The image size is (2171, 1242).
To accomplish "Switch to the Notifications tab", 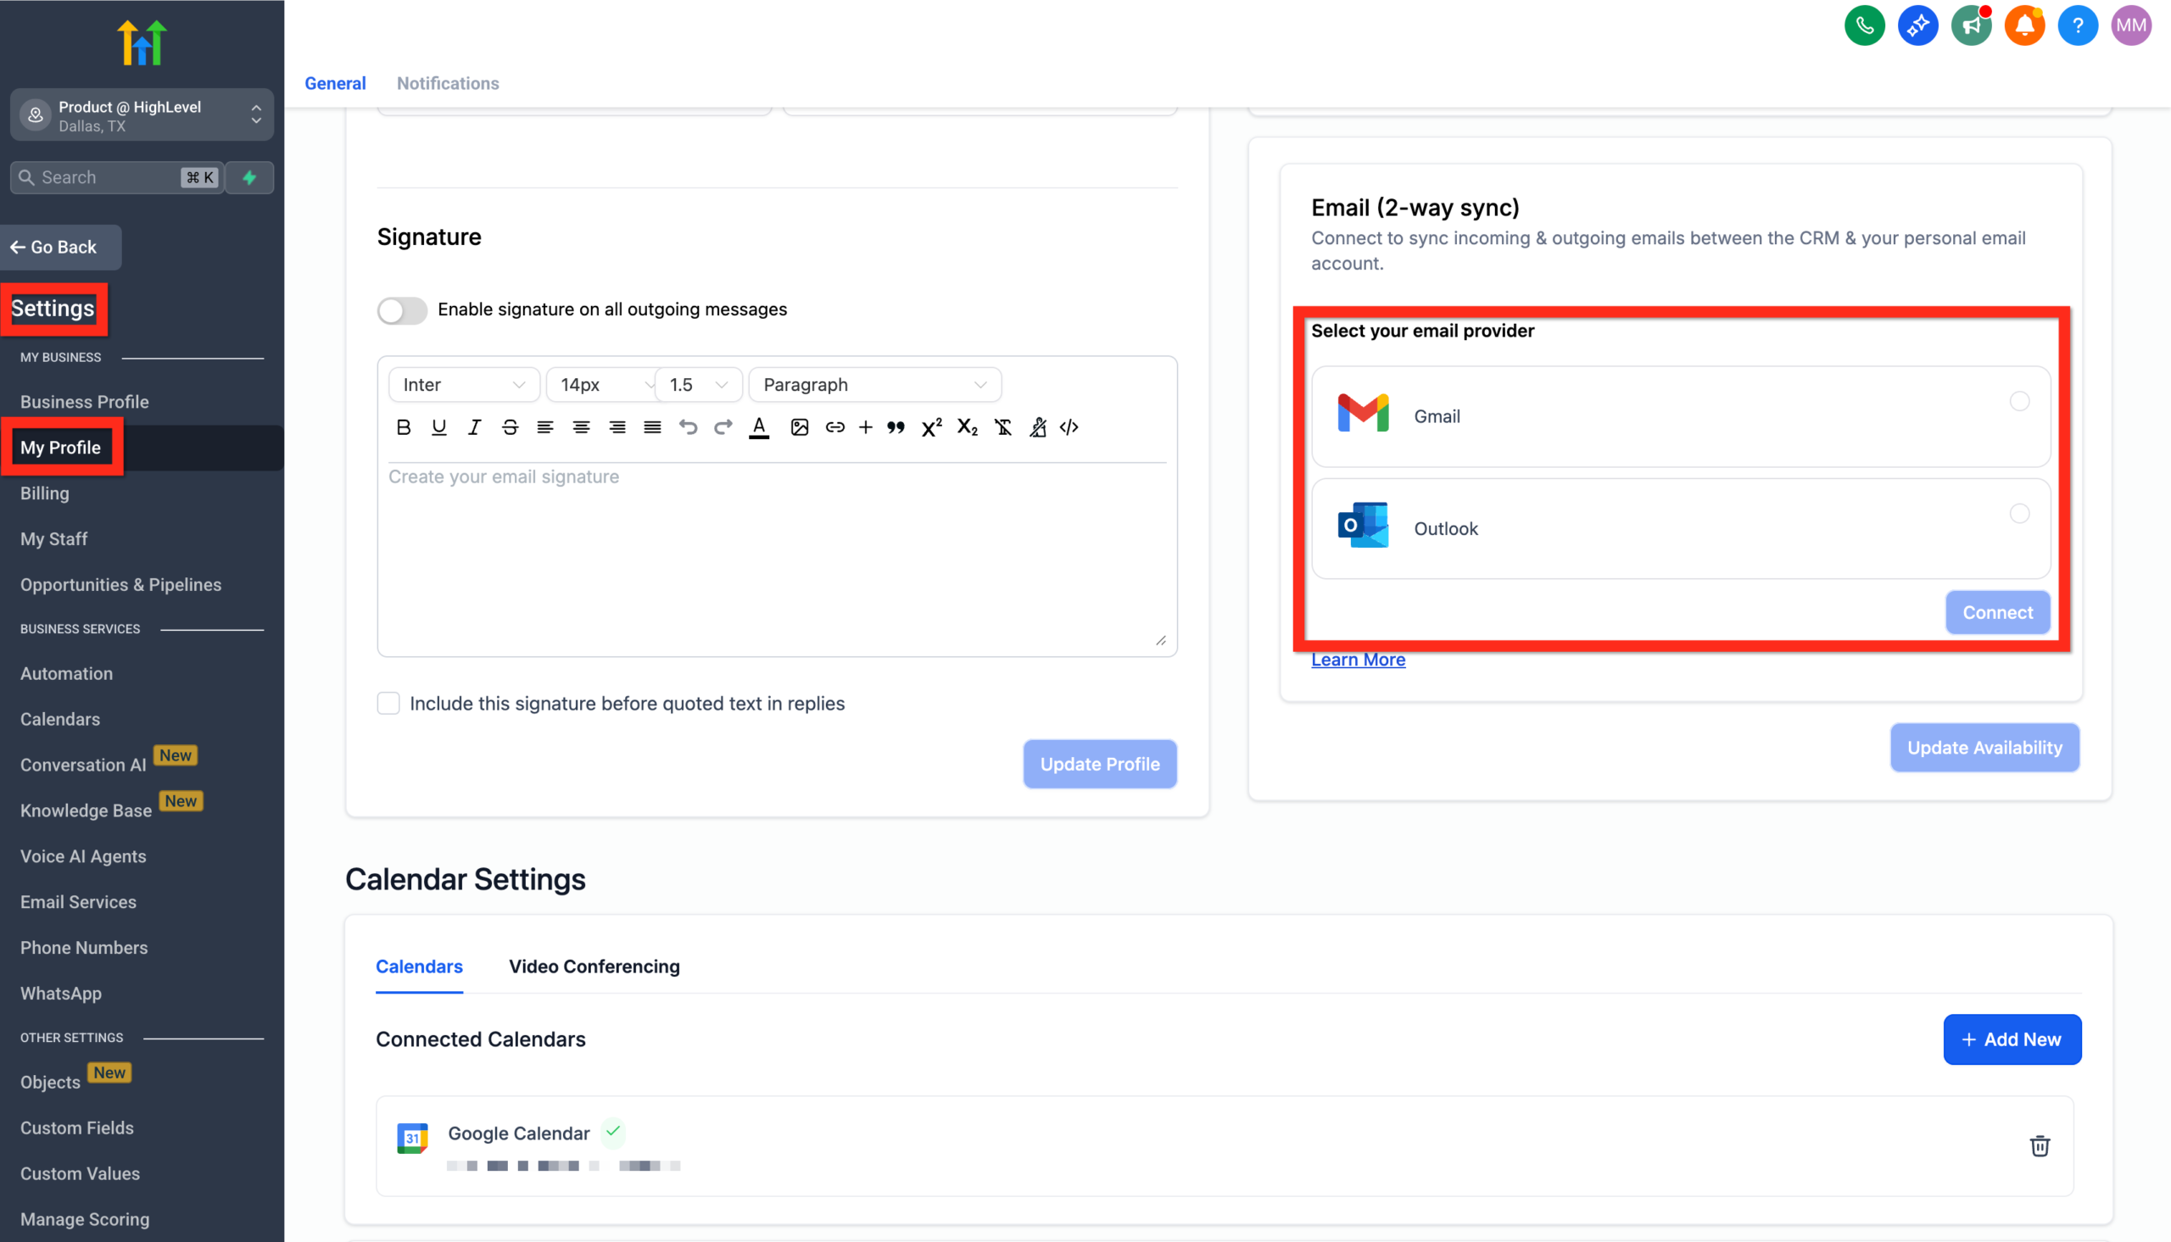I will pyautogui.click(x=447, y=83).
